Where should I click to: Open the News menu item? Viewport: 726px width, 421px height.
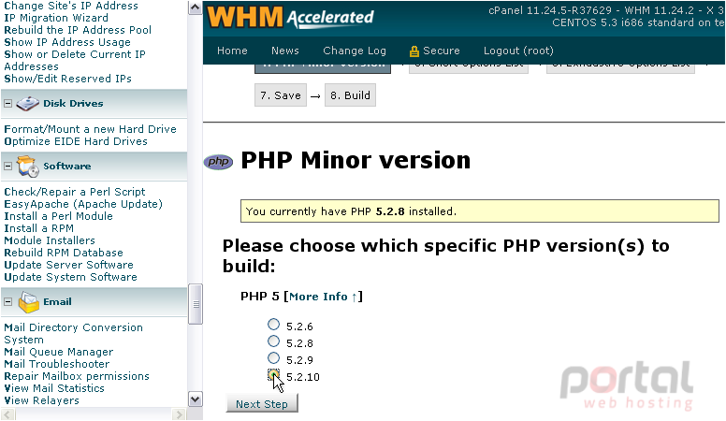284,51
